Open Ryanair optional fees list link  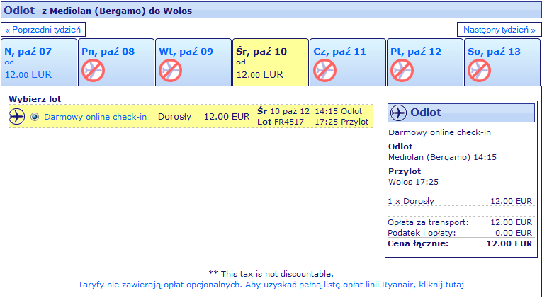tap(271, 285)
